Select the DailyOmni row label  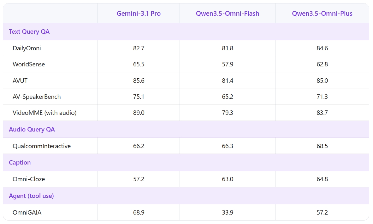27,48
